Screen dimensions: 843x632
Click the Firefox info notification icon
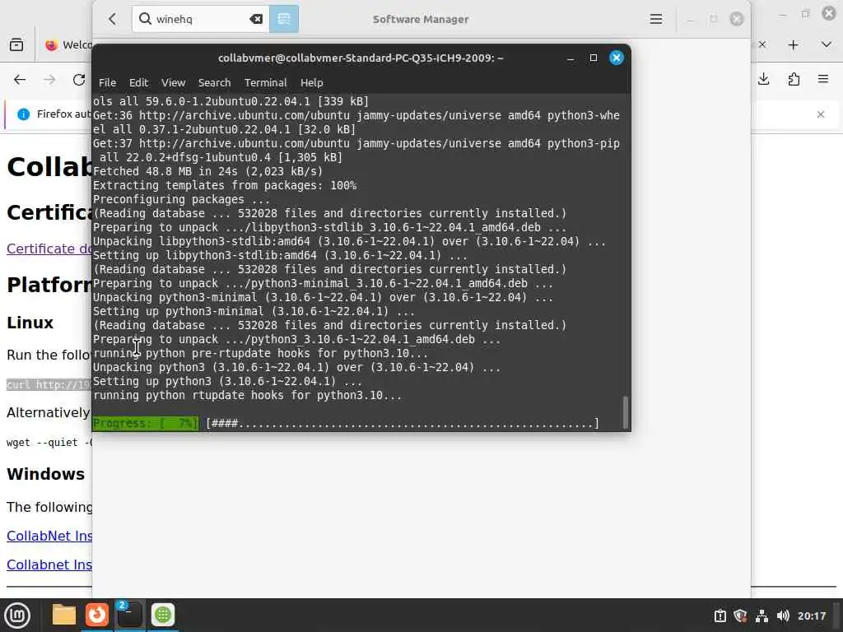[x=23, y=114]
